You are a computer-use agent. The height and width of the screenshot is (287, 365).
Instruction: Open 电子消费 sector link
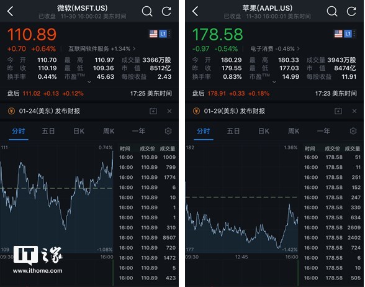275,48
